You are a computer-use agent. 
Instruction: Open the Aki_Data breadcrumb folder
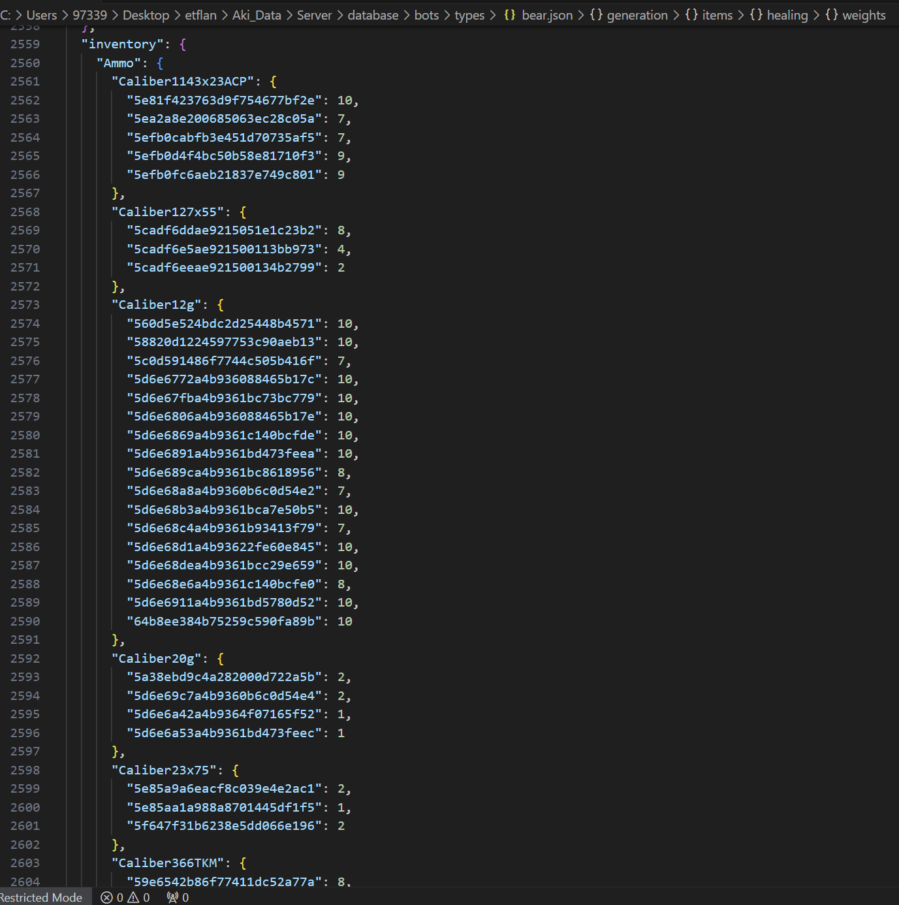[257, 15]
